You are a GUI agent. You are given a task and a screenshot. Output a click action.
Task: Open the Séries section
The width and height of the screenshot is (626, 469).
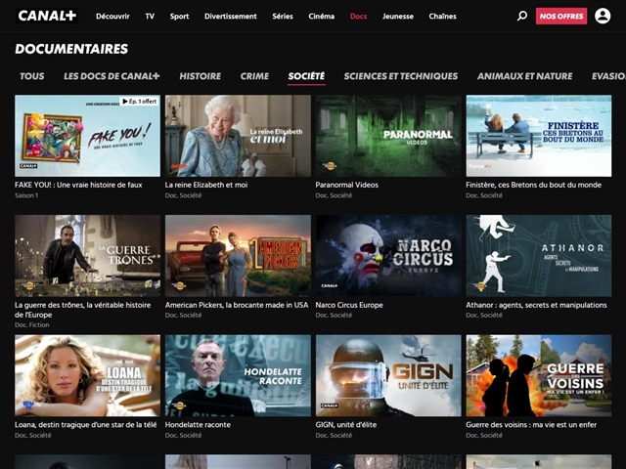pos(283,17)
